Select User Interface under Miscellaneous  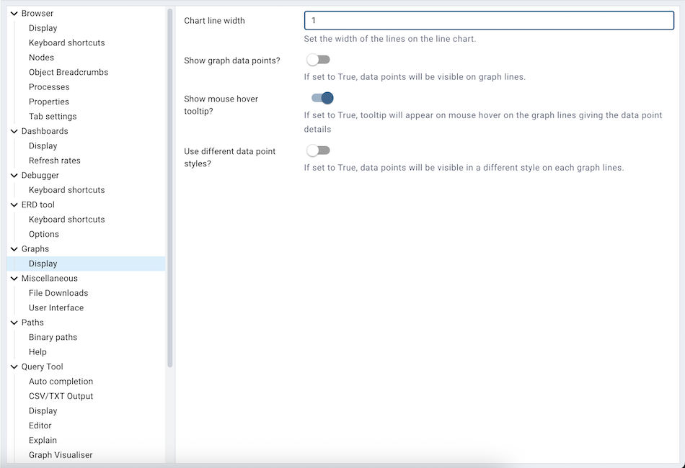point(56,307)
